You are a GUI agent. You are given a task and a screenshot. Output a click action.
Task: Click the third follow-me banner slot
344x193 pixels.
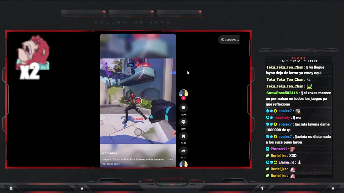(180, 13)
